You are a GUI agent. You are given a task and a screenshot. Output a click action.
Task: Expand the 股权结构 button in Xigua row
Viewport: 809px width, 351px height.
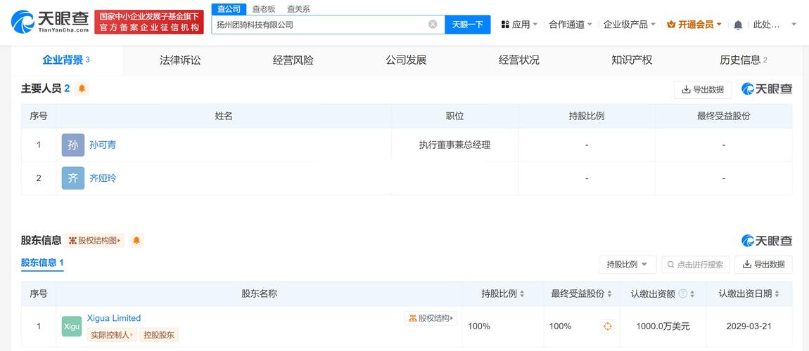click(x=431, y=319)
